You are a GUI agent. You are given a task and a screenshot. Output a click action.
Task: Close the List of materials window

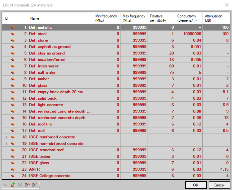(x=227, y=5)
